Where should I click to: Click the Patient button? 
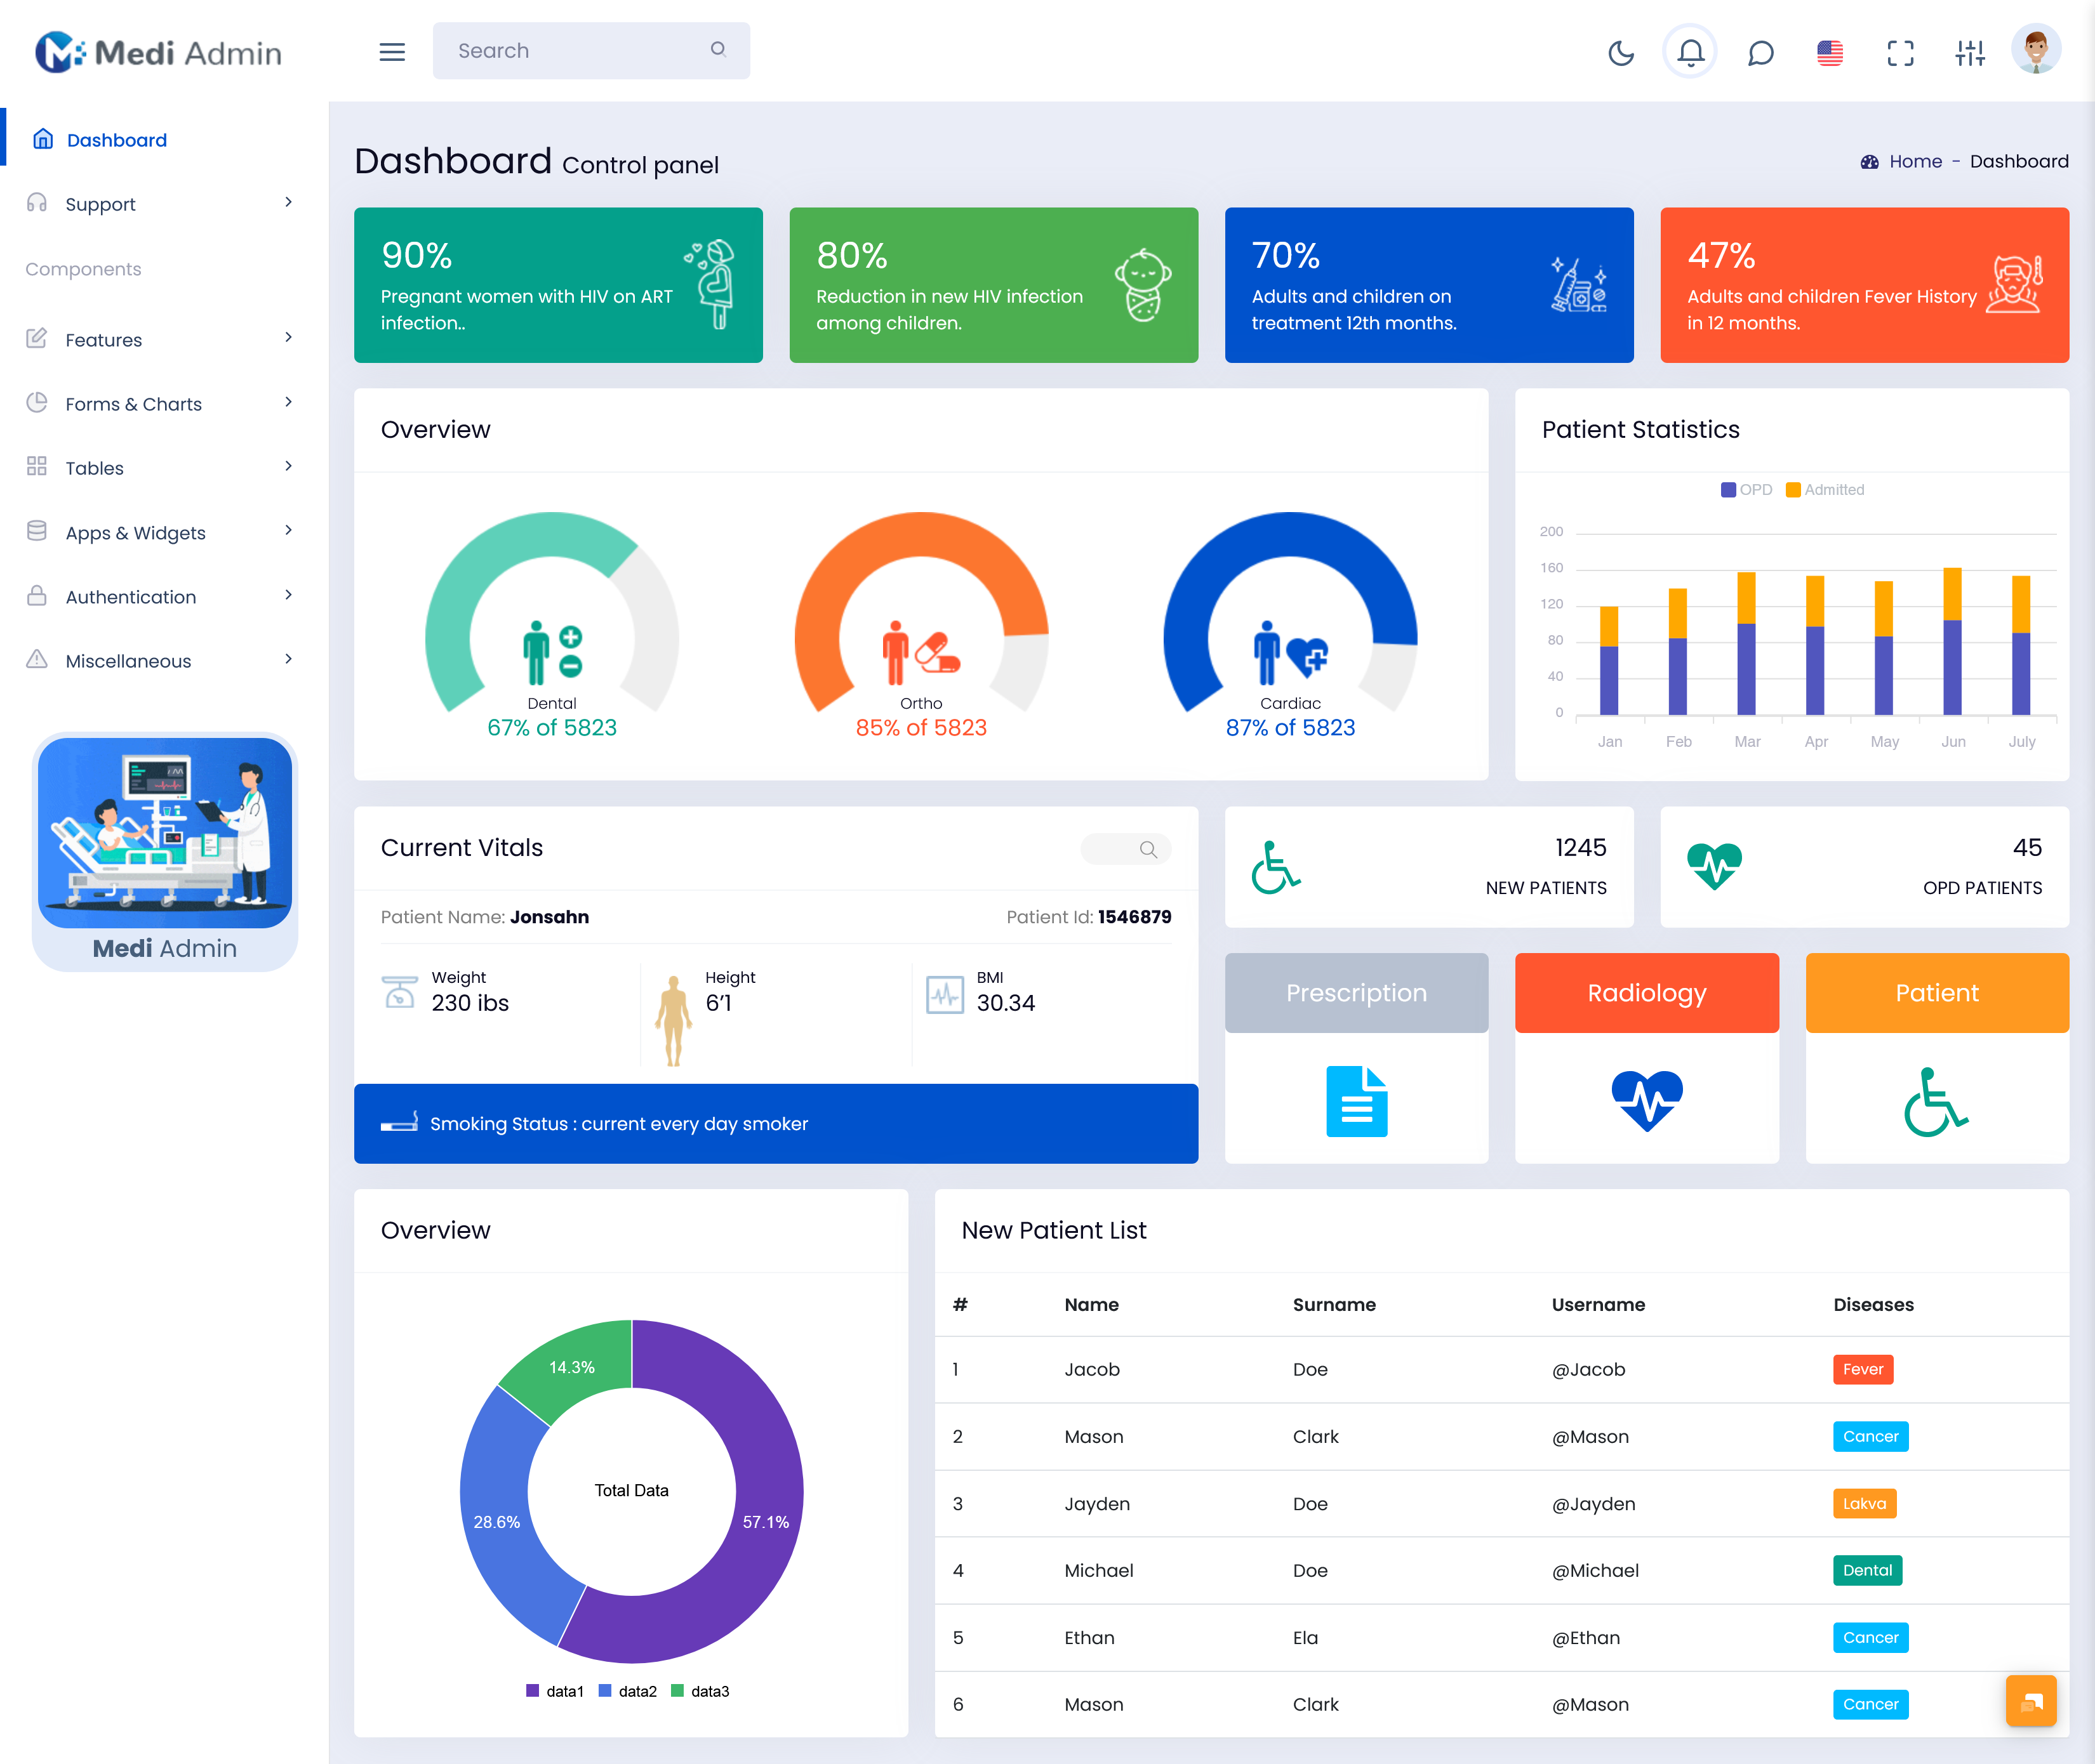(x=1937, y=993)
